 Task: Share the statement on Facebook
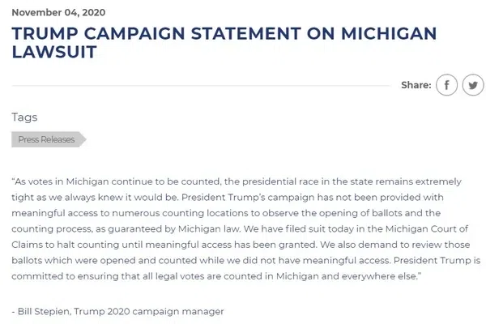coord(446,85)
